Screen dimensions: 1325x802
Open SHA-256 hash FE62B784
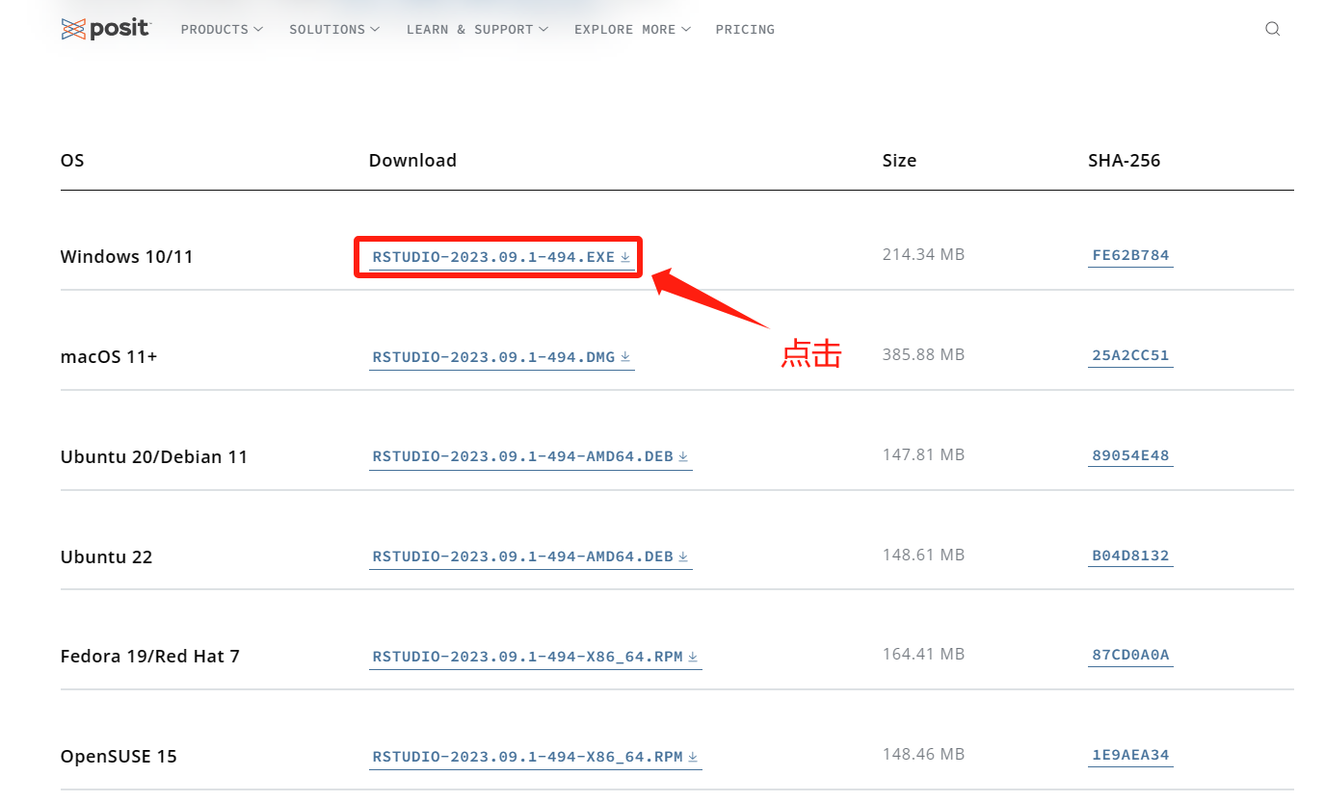coord(1130,256)
